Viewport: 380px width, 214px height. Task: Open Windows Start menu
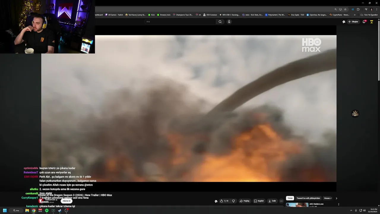pyautogui.click(x=5, y=210)
